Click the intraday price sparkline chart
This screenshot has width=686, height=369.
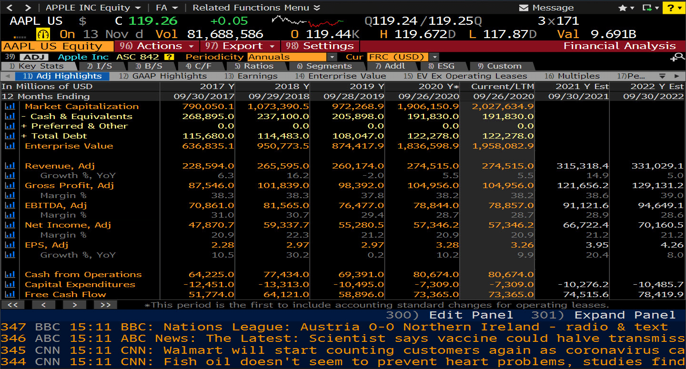pyautogui.click(x=308, y=21)
